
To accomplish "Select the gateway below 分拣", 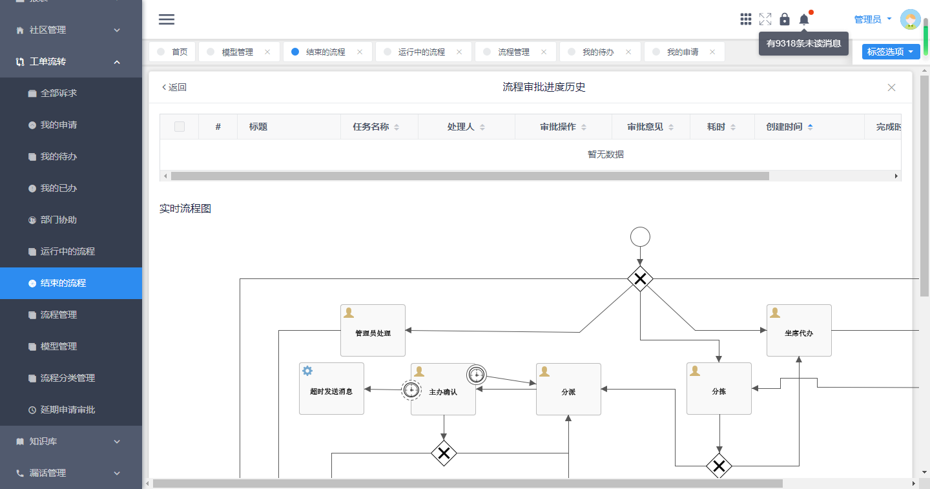I will click(719, 466).
